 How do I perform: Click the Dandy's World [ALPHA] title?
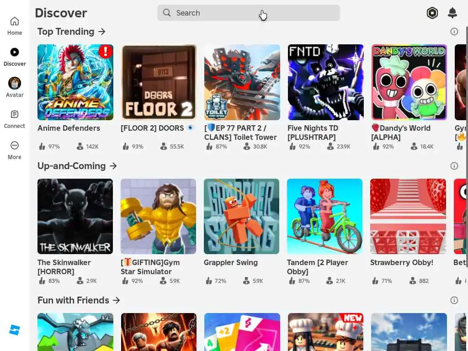tap(401, 133)
